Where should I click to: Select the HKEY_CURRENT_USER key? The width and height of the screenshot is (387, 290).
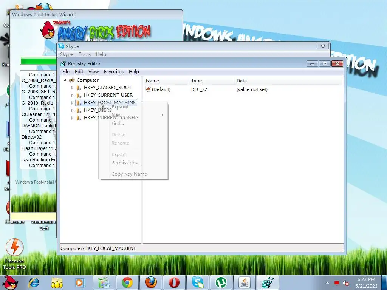pyautogui.click(x=108, y=95)
